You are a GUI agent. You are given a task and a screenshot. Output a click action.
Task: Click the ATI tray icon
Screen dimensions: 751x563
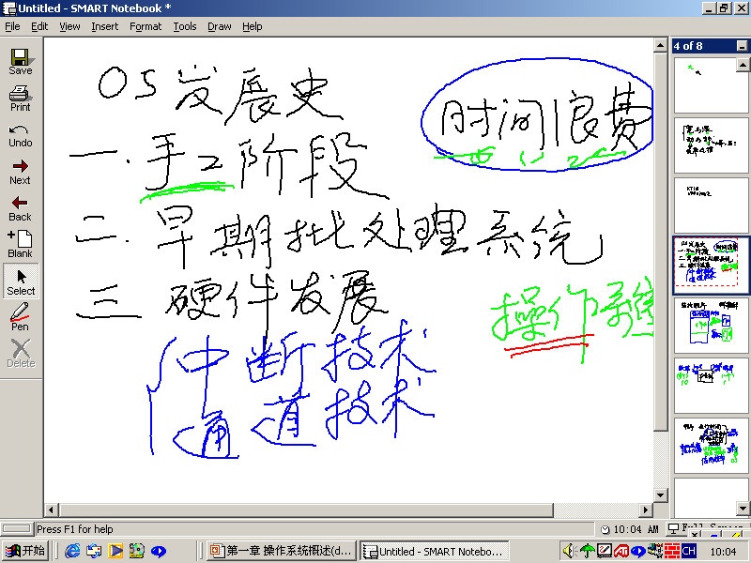click(x=621, y=551)
